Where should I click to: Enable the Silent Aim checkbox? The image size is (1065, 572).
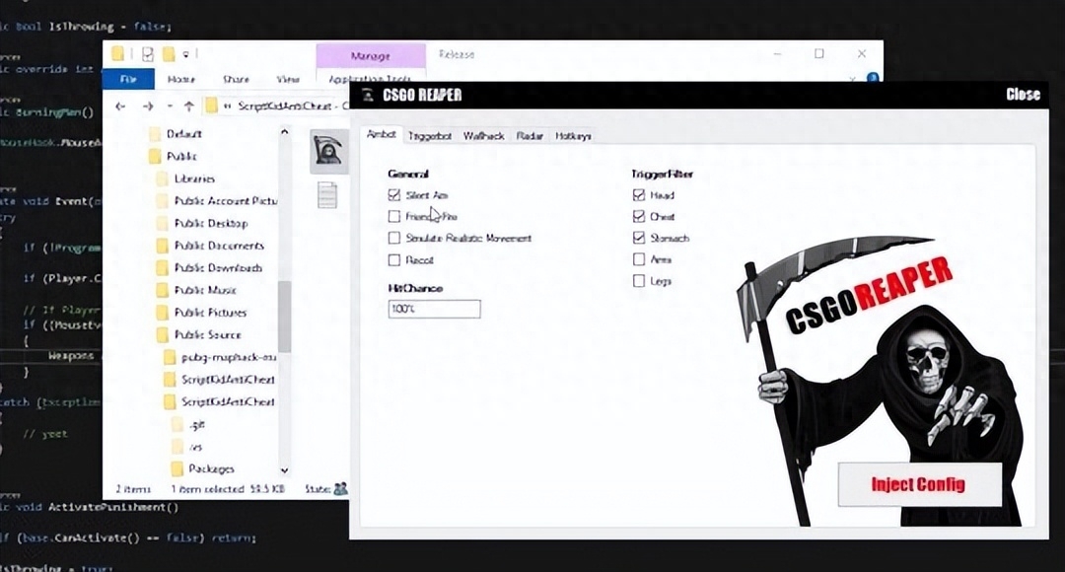393,195
